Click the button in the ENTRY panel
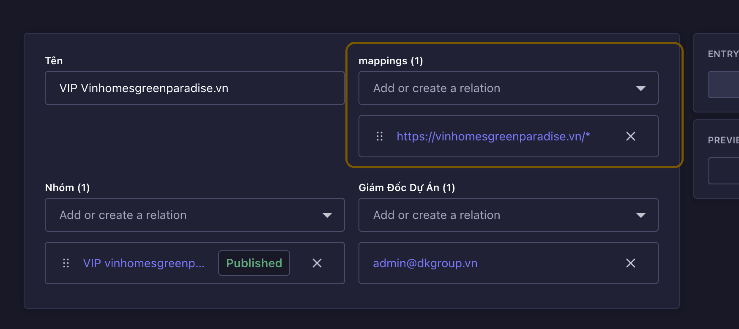739x329 pixels. (x=724, y=85)
